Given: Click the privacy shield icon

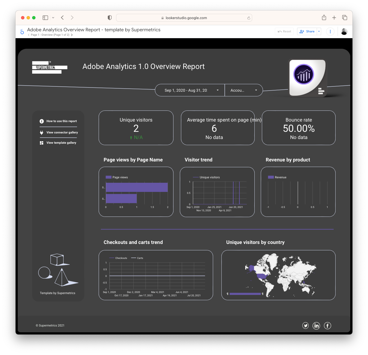Looking at the screenshot, I should click(x=110, y=18).
